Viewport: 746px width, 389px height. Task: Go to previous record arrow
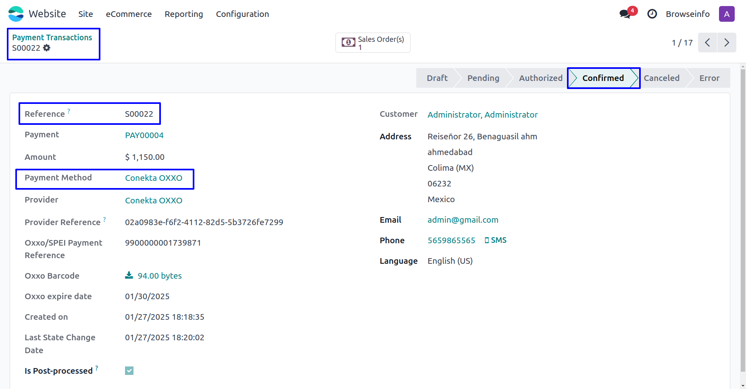707,43
